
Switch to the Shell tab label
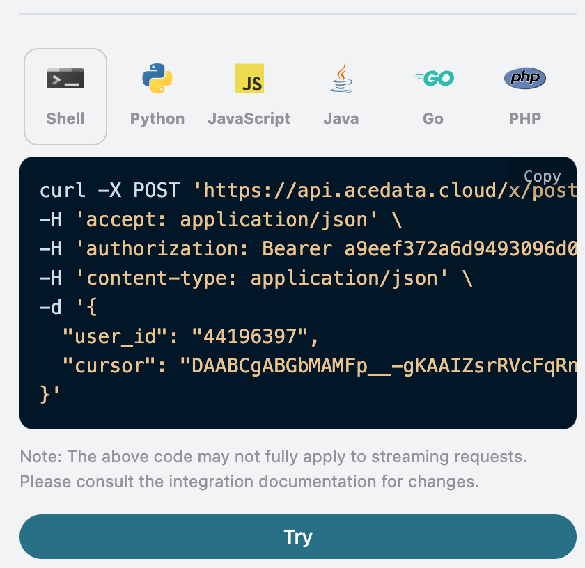pos(65,118)
